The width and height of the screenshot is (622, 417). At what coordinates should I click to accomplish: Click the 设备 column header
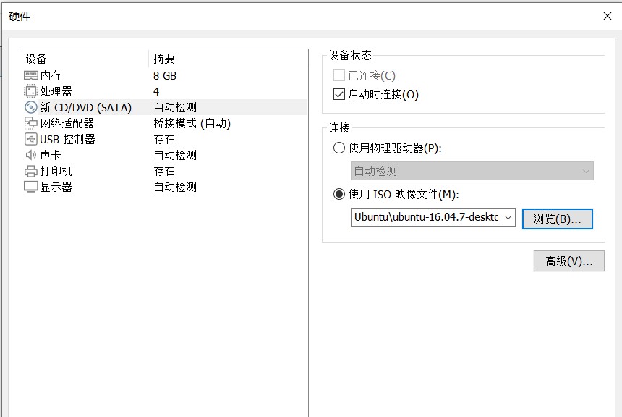[x=36, y=59]
